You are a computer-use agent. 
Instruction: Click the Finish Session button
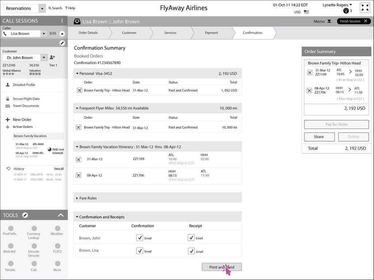(353, 21)
